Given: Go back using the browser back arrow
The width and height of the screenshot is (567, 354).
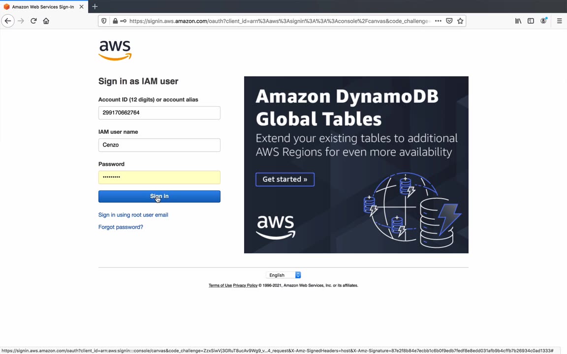Looking at the screenshot, I should [x=8, y=21].
